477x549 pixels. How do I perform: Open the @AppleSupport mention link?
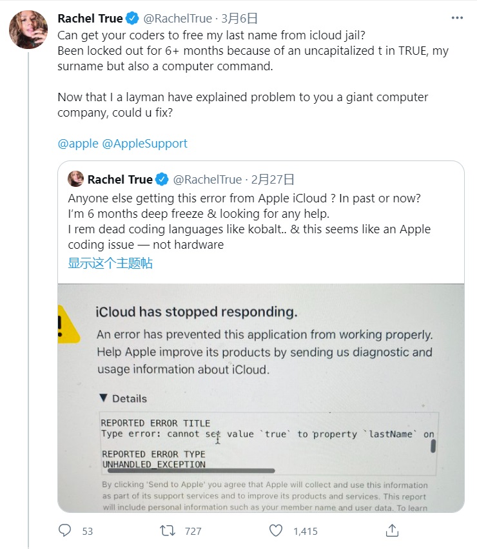[144, 144]
